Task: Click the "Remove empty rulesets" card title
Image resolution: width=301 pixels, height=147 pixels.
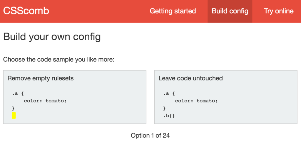Action: tap(41, 78)
